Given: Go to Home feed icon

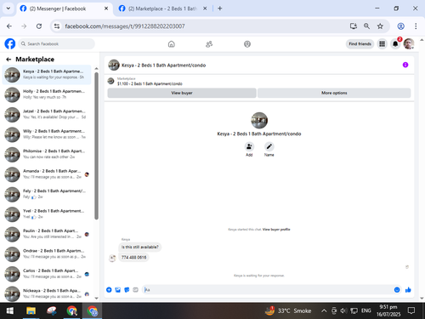Looking at the screenshot, I should 172,44.
